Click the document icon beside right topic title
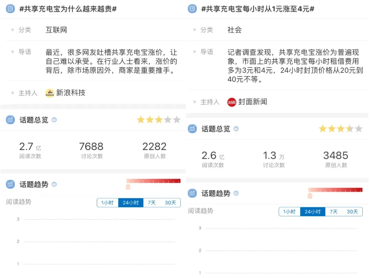372x278 pixels. coord(192,9)
